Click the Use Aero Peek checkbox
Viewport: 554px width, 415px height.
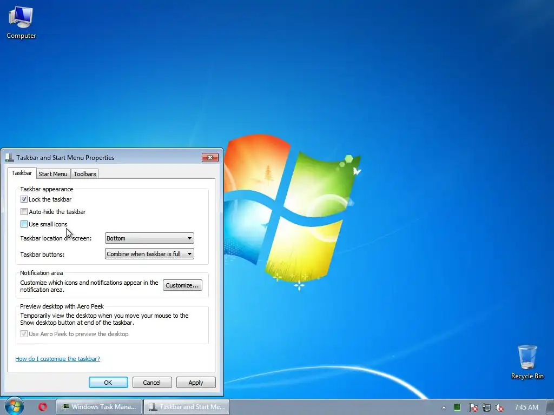click(24, 334)
